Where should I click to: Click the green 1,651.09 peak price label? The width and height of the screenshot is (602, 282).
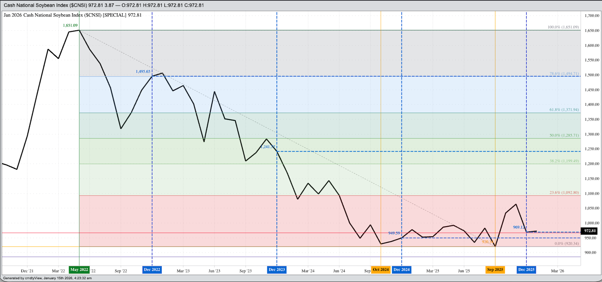(x=70, y=25)
